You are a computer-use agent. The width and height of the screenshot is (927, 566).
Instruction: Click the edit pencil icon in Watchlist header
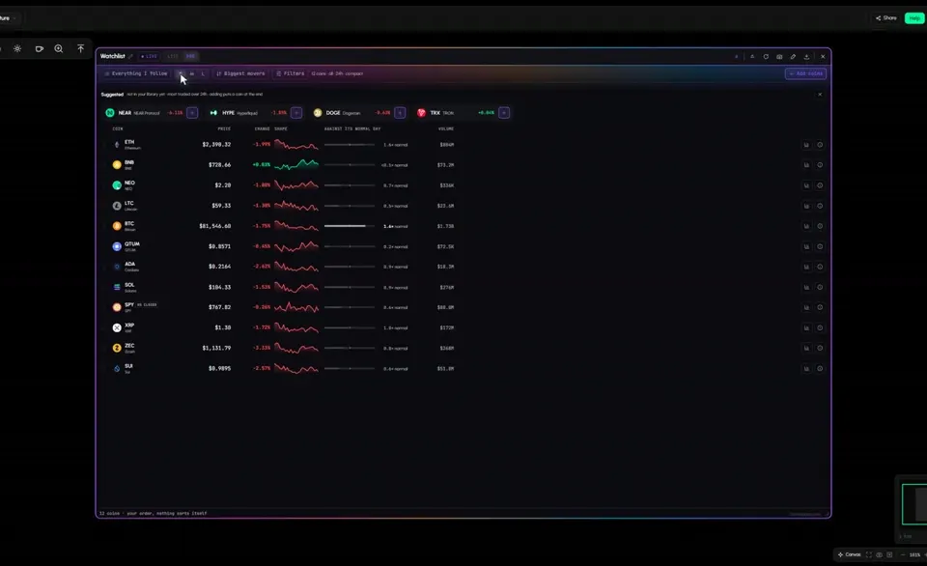coord(793,57)
